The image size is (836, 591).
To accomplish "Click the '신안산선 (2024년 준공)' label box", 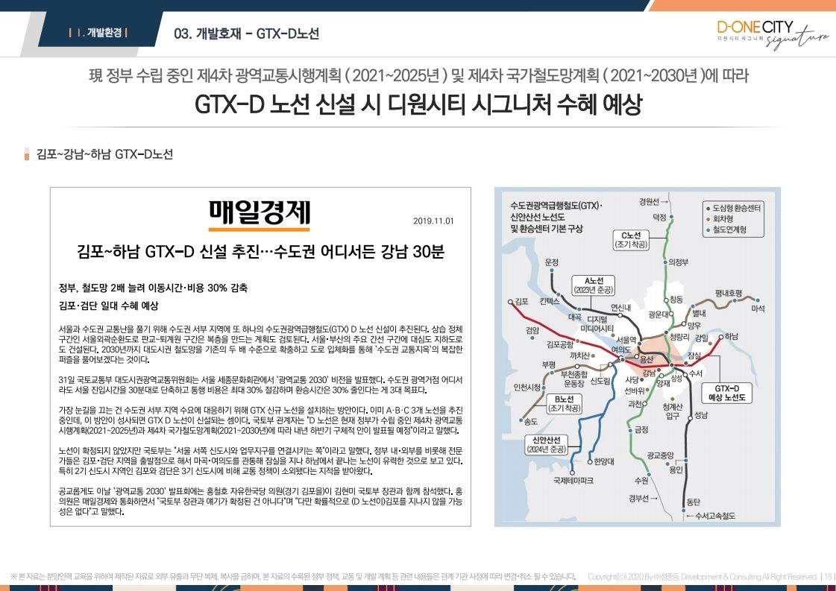I will [547, 445].
